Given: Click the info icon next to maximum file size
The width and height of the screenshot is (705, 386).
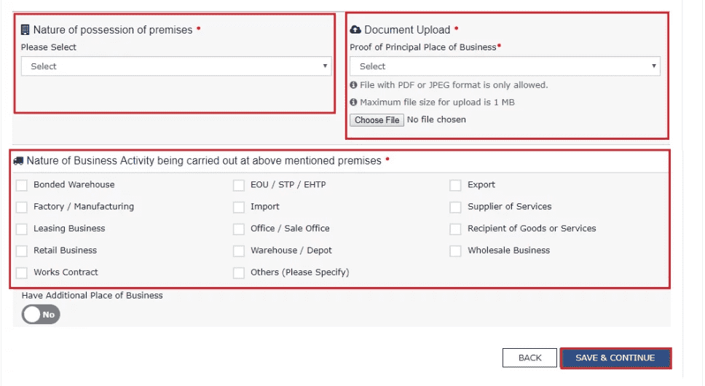Looking at the screenshot, I should [x=353, y=102].
